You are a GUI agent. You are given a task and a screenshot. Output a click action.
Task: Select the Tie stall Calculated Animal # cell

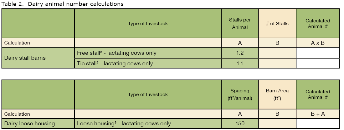click(318, 63)
